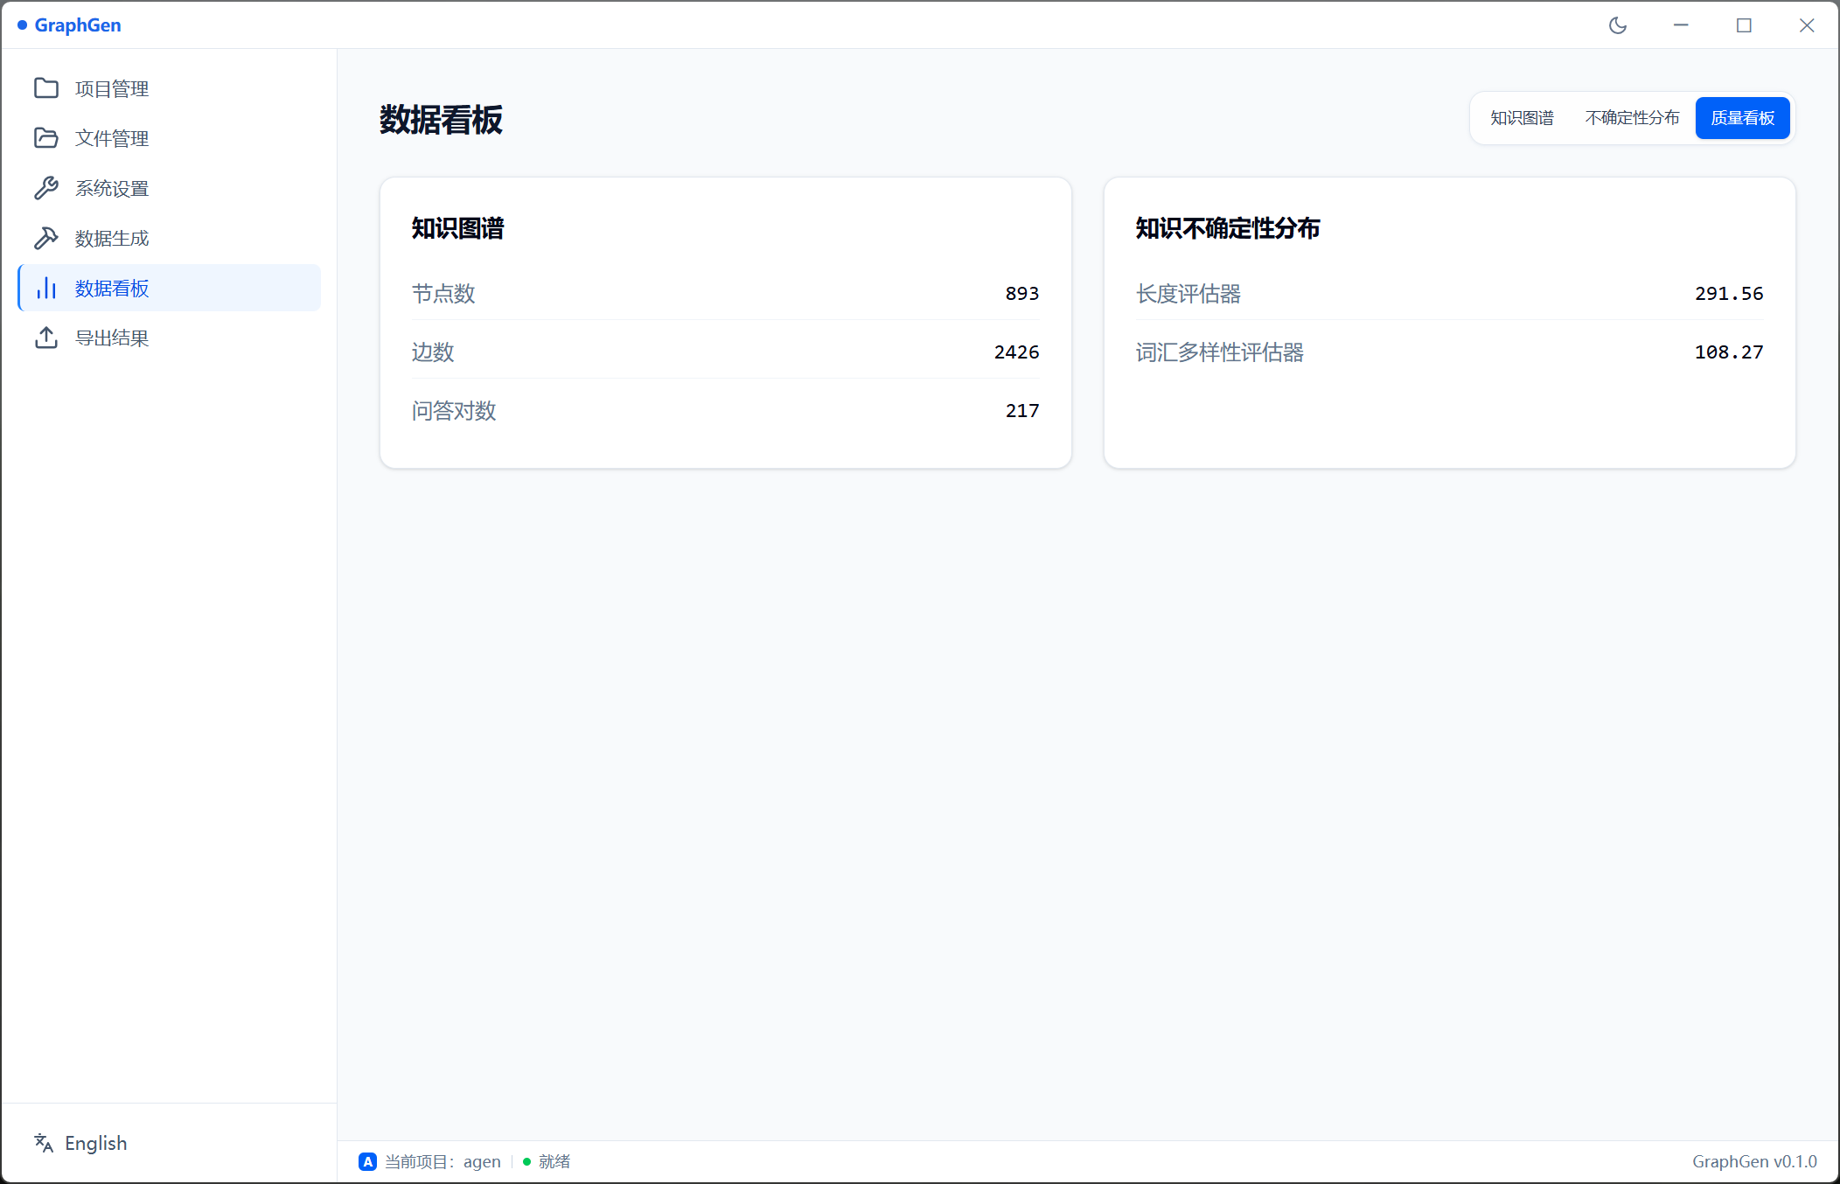
Task: Click the upload icon beside 导出结果
Action: coord(46,338)
